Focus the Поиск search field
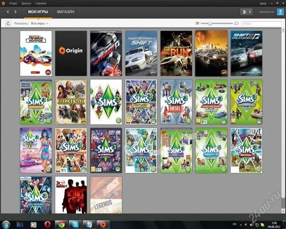This screenshot has width=286, height=229. pos(262,24)
